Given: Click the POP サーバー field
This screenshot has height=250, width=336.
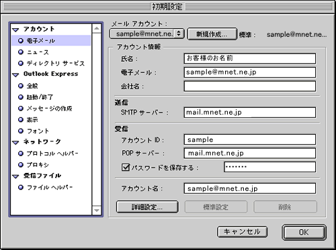Looking at the screenshot, I should 250,153.
